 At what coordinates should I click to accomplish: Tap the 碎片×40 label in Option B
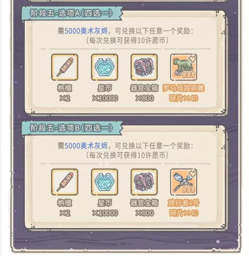(x=184, y=213)
